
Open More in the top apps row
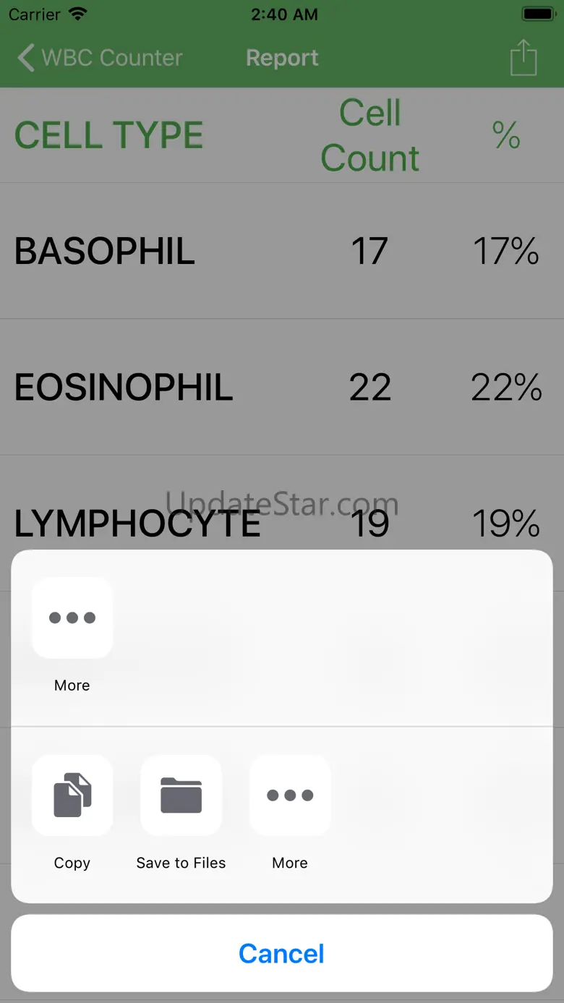click(72, 618)
